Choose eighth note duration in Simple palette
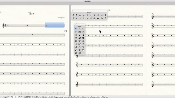 (x=94, y=15)
